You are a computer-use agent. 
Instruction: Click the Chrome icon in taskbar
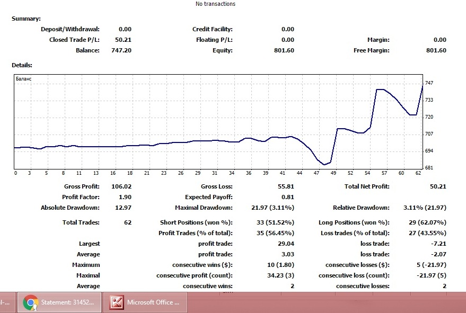[30, 302]
